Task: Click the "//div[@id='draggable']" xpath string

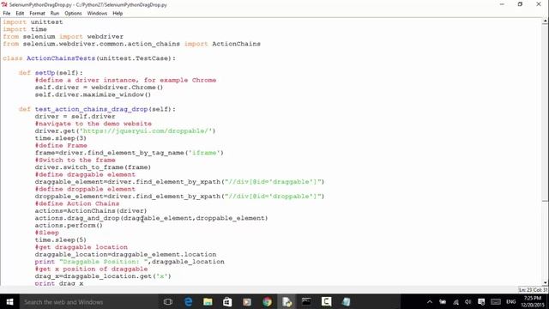Action: tap(273, 181)
